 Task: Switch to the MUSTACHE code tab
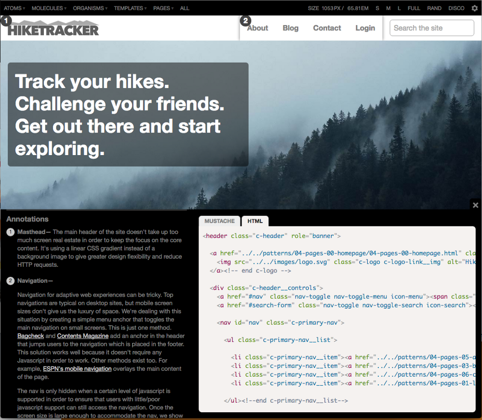[x=219, y=221]
